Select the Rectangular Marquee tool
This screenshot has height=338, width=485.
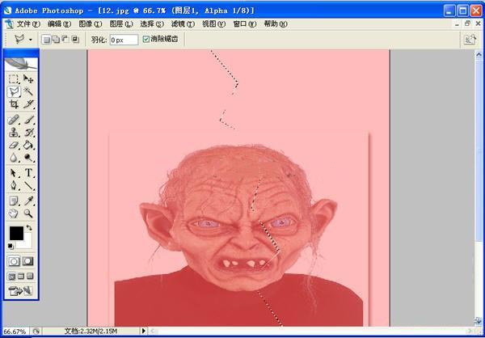[13, 79]
